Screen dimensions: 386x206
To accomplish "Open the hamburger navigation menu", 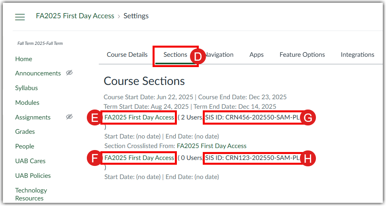I will pos(20,17).
